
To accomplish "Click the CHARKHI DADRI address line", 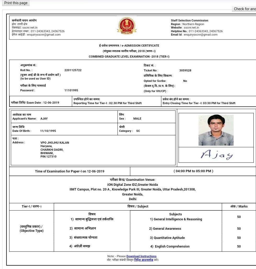I will pyautogui.click(x=52, y=150).
